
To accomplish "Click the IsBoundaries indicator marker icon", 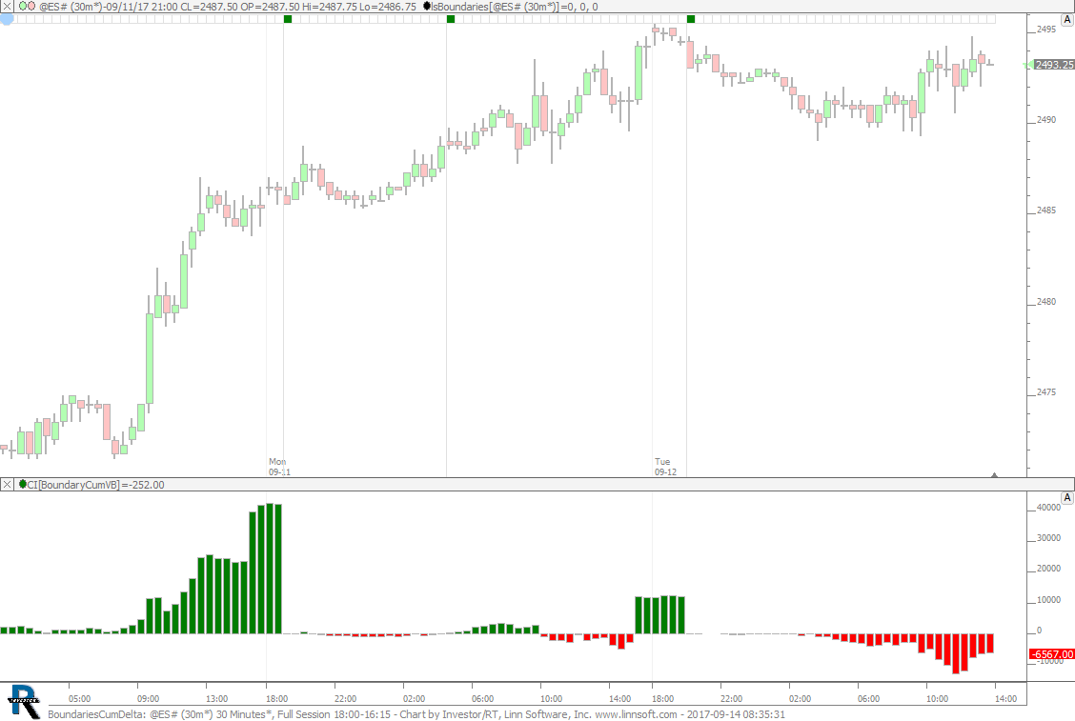I will [x=426, y=6].
